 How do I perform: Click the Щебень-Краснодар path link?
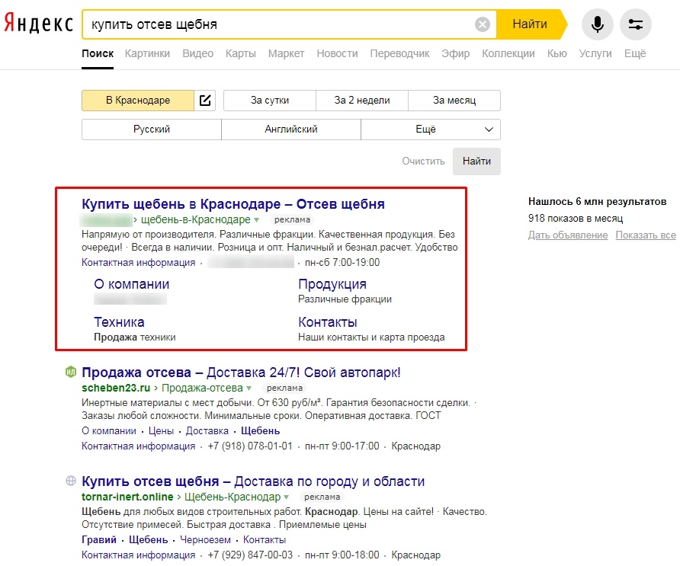click(233, 497)
